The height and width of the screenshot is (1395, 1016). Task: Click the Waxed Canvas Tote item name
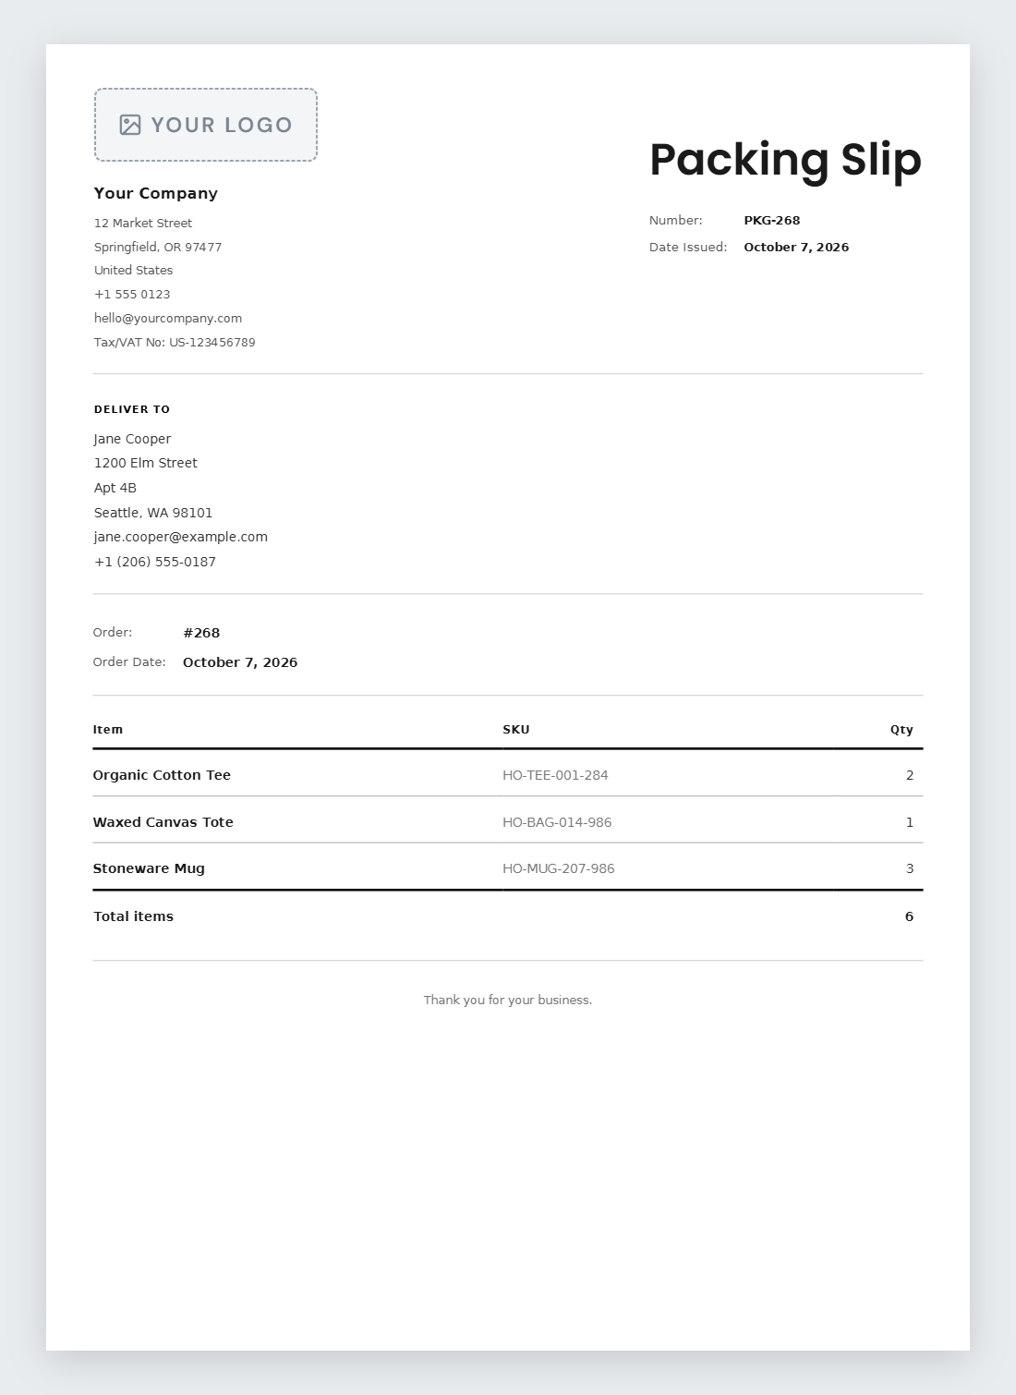click(163, 822)
